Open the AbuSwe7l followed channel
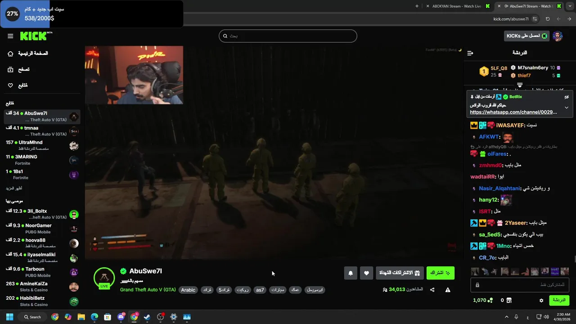The image size is (576, 324). pyautogui.click(x=42, y=117)
